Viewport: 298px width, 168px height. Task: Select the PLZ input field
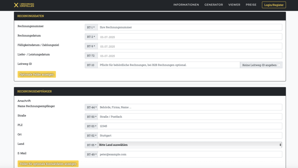(x=189, y=126)
